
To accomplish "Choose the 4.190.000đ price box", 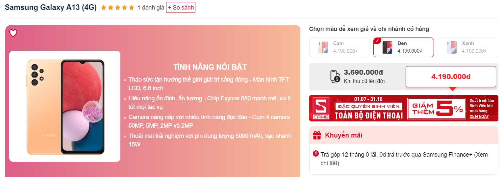I will tap(451, 77).
